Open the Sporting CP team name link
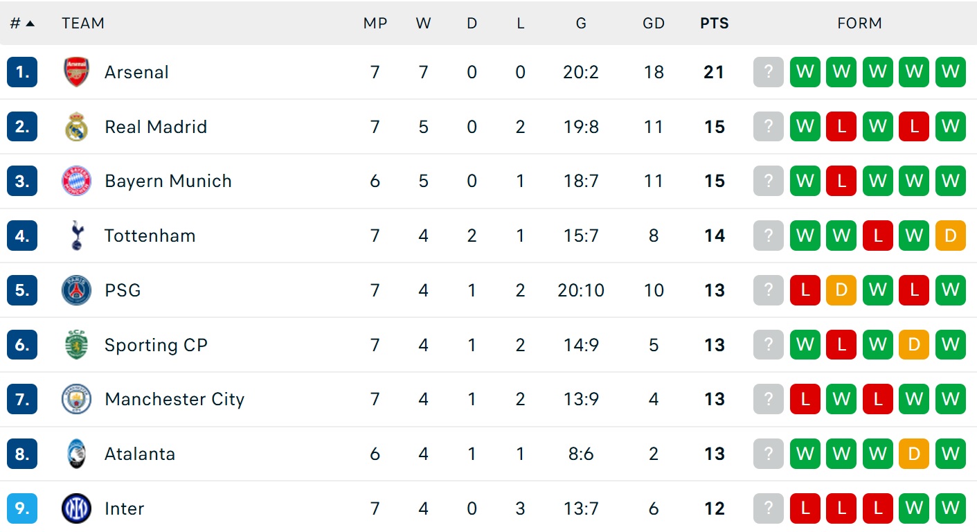977x532 pixels. 156,345
